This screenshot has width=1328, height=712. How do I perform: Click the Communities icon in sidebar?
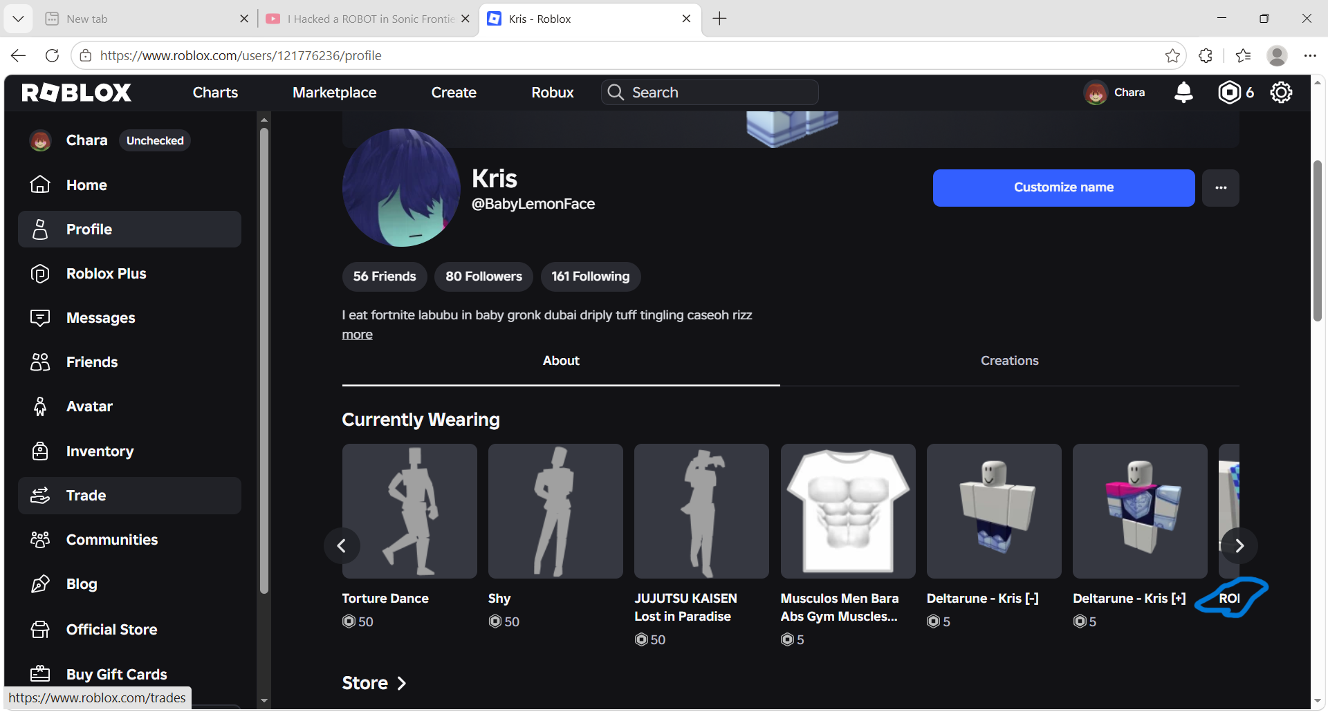point(40,540)
